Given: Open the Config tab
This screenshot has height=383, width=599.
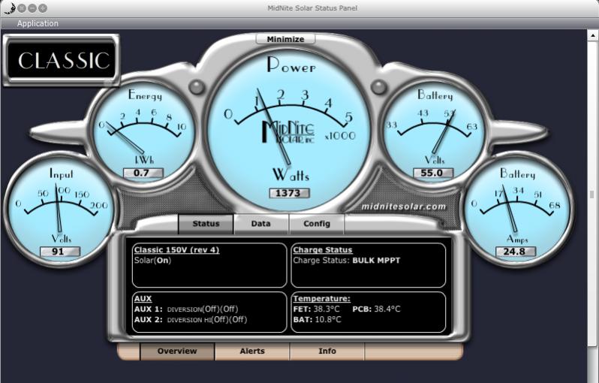Looking at the screenshot, I should pos(317,224).
